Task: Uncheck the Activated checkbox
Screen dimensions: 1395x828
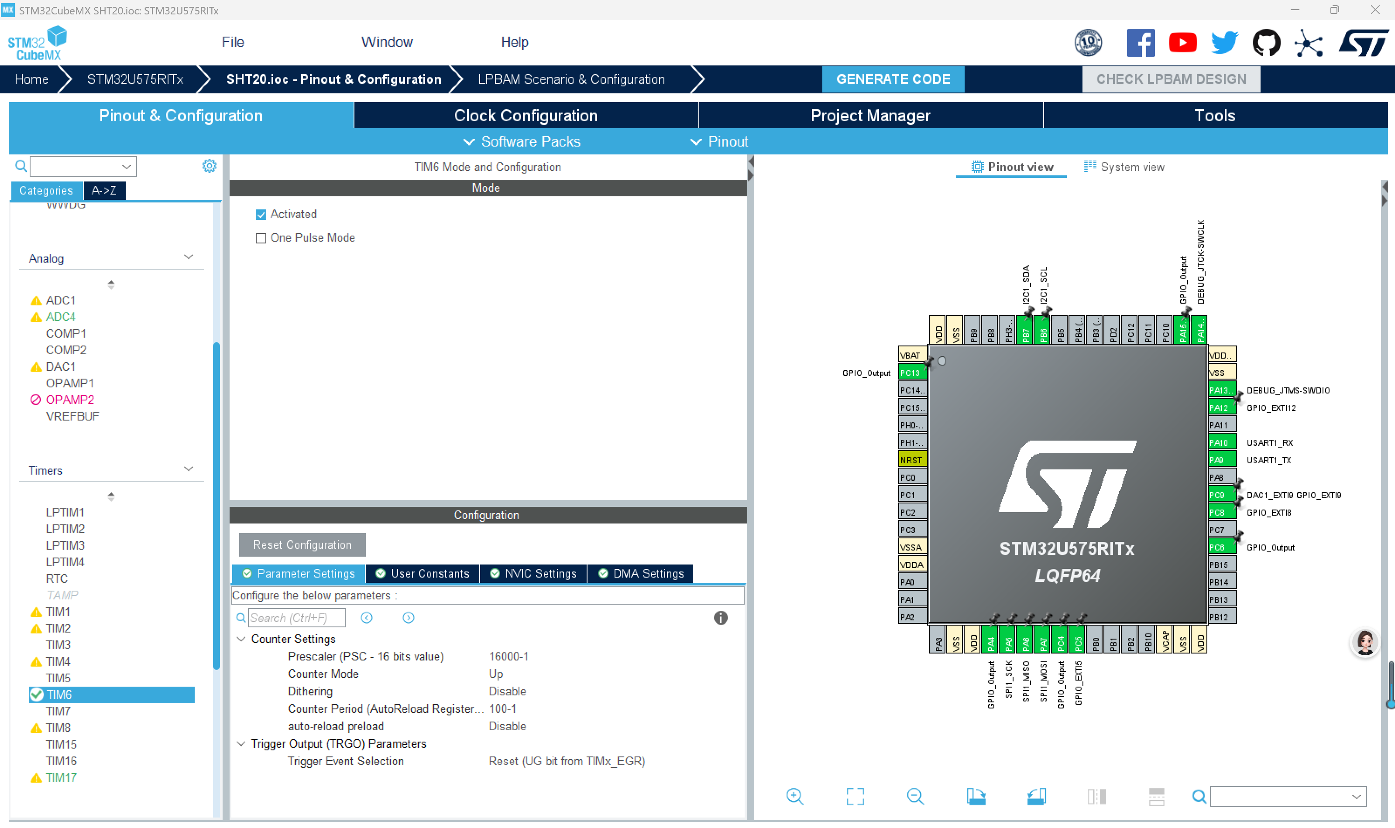Action: [x=261, y=214]
